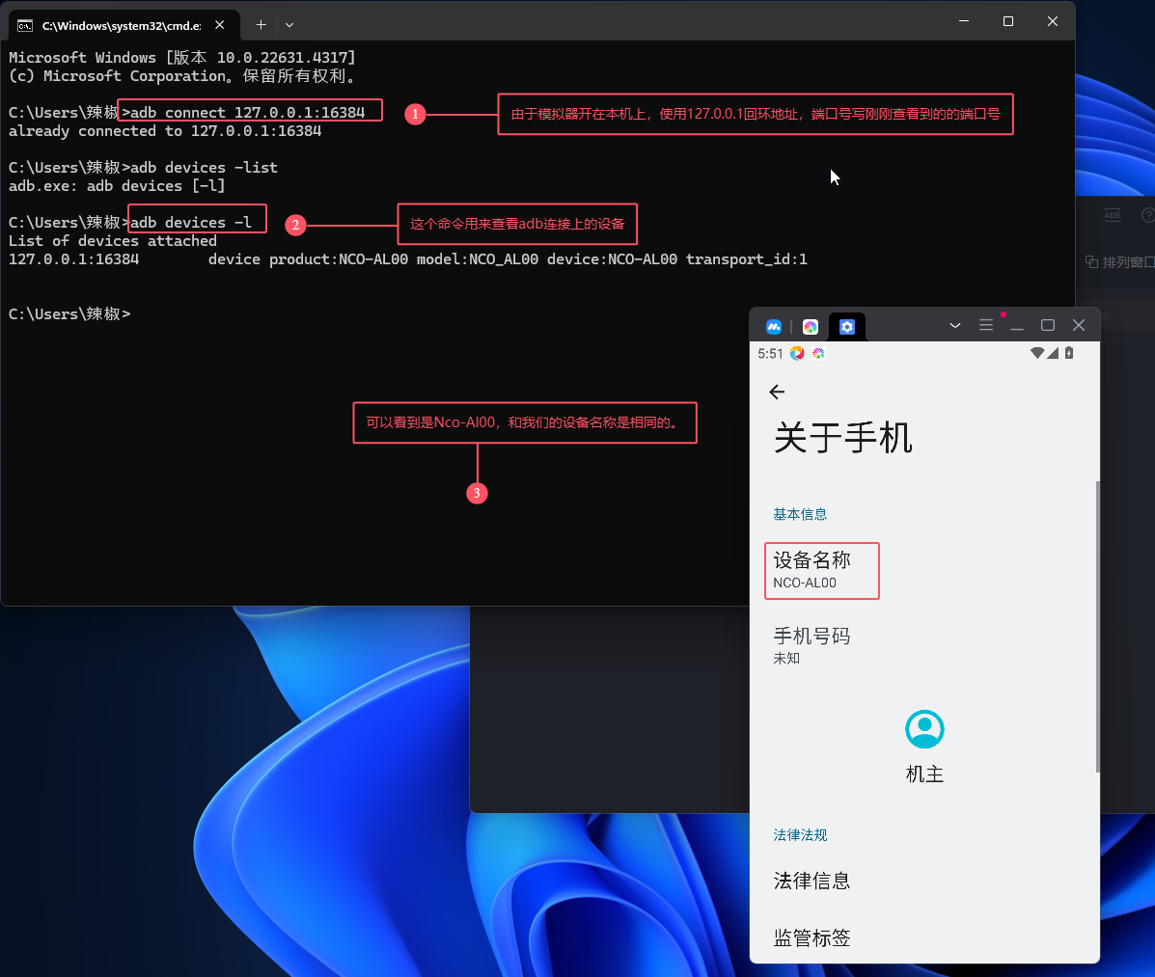Click the 'List of devices attached' line
1155x977 pixels.
pyautogui.click(x=113, y=241)
